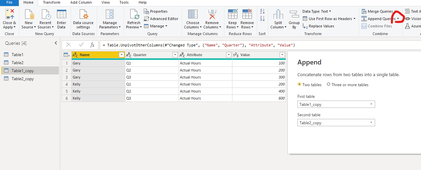Click the Value column type icon

point(236,55)
